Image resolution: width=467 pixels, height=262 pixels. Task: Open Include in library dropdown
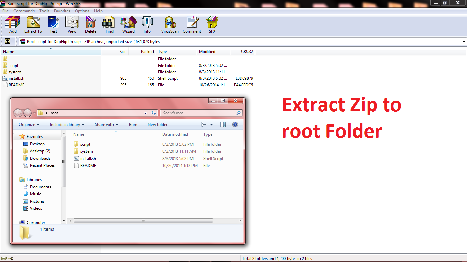[67, 125]
